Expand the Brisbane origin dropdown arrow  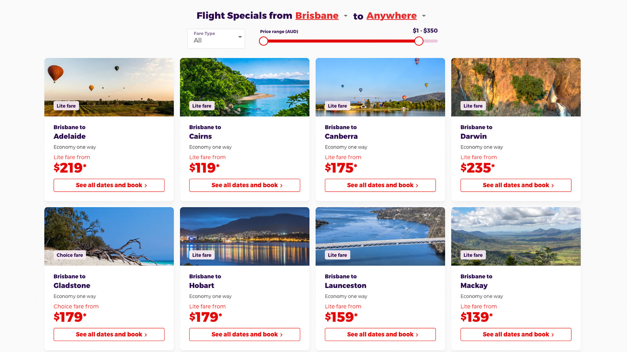pyautogui.click(x=346, y=16)
